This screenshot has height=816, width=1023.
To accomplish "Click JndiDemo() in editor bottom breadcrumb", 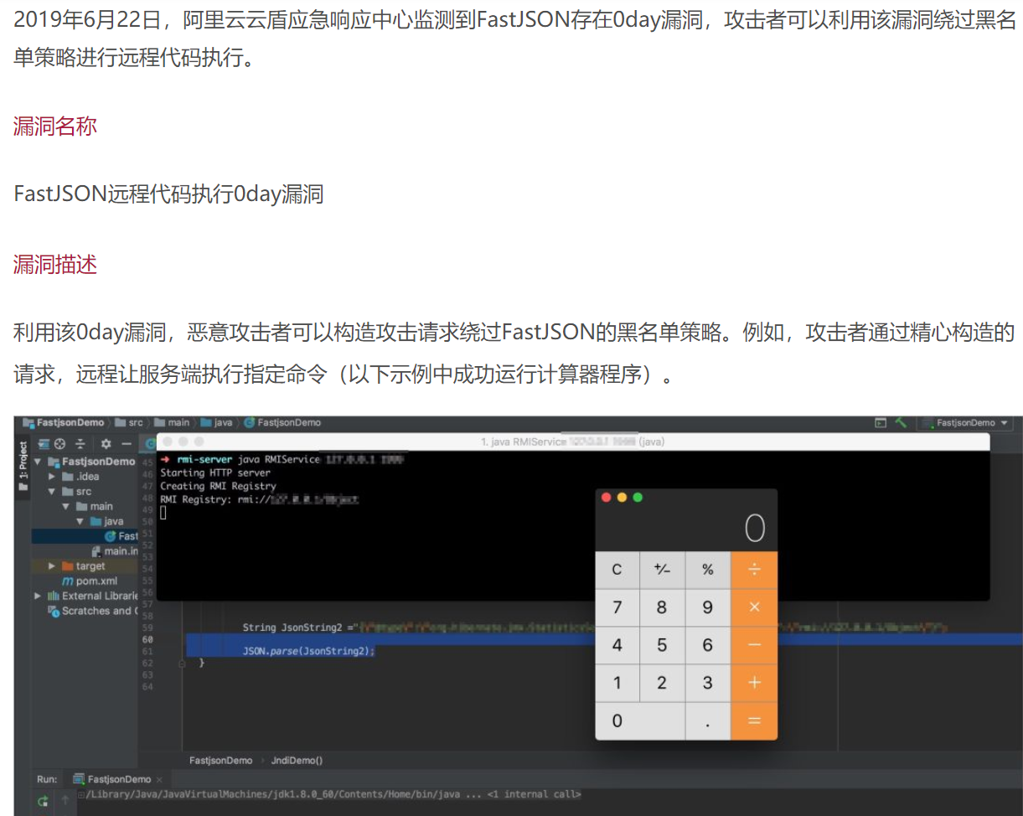I will [297, 761].
